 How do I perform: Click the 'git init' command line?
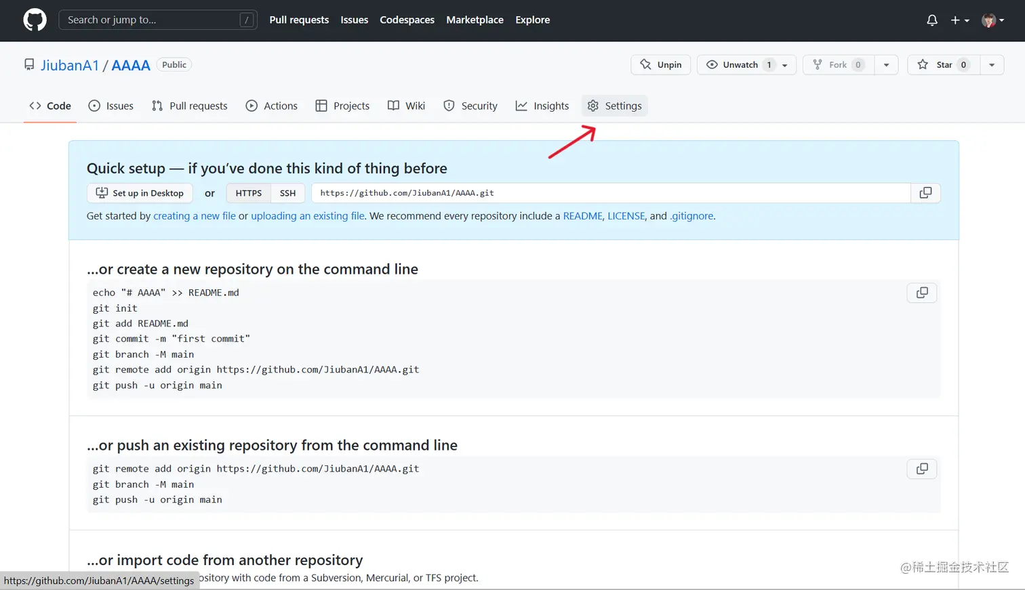coord(115,308)
